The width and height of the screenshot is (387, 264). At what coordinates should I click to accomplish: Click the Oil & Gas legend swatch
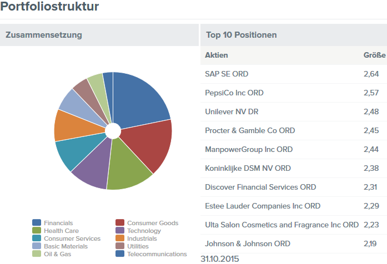37,254
